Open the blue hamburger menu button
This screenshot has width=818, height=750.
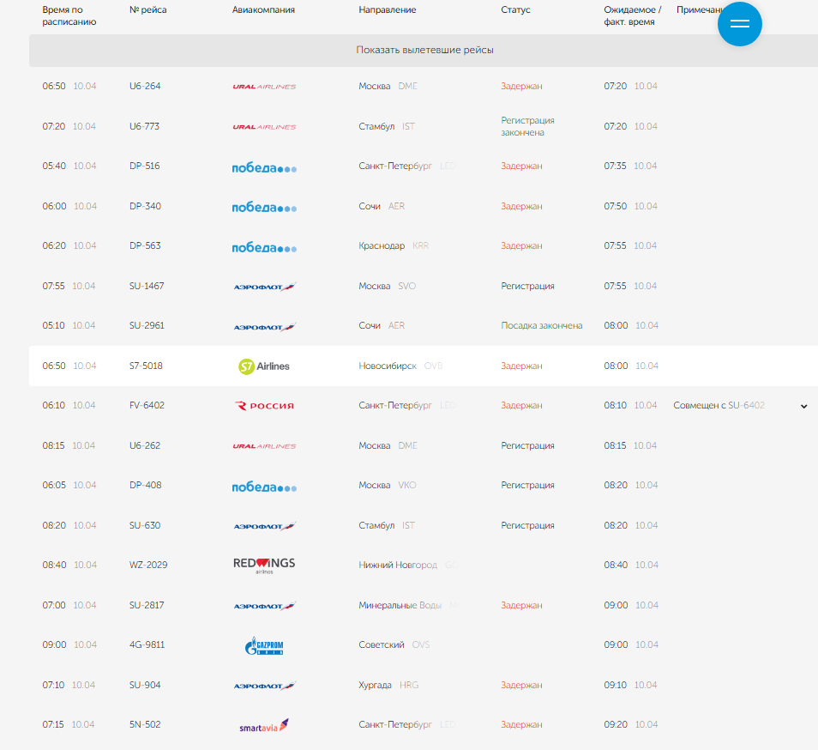coord(739,24)
